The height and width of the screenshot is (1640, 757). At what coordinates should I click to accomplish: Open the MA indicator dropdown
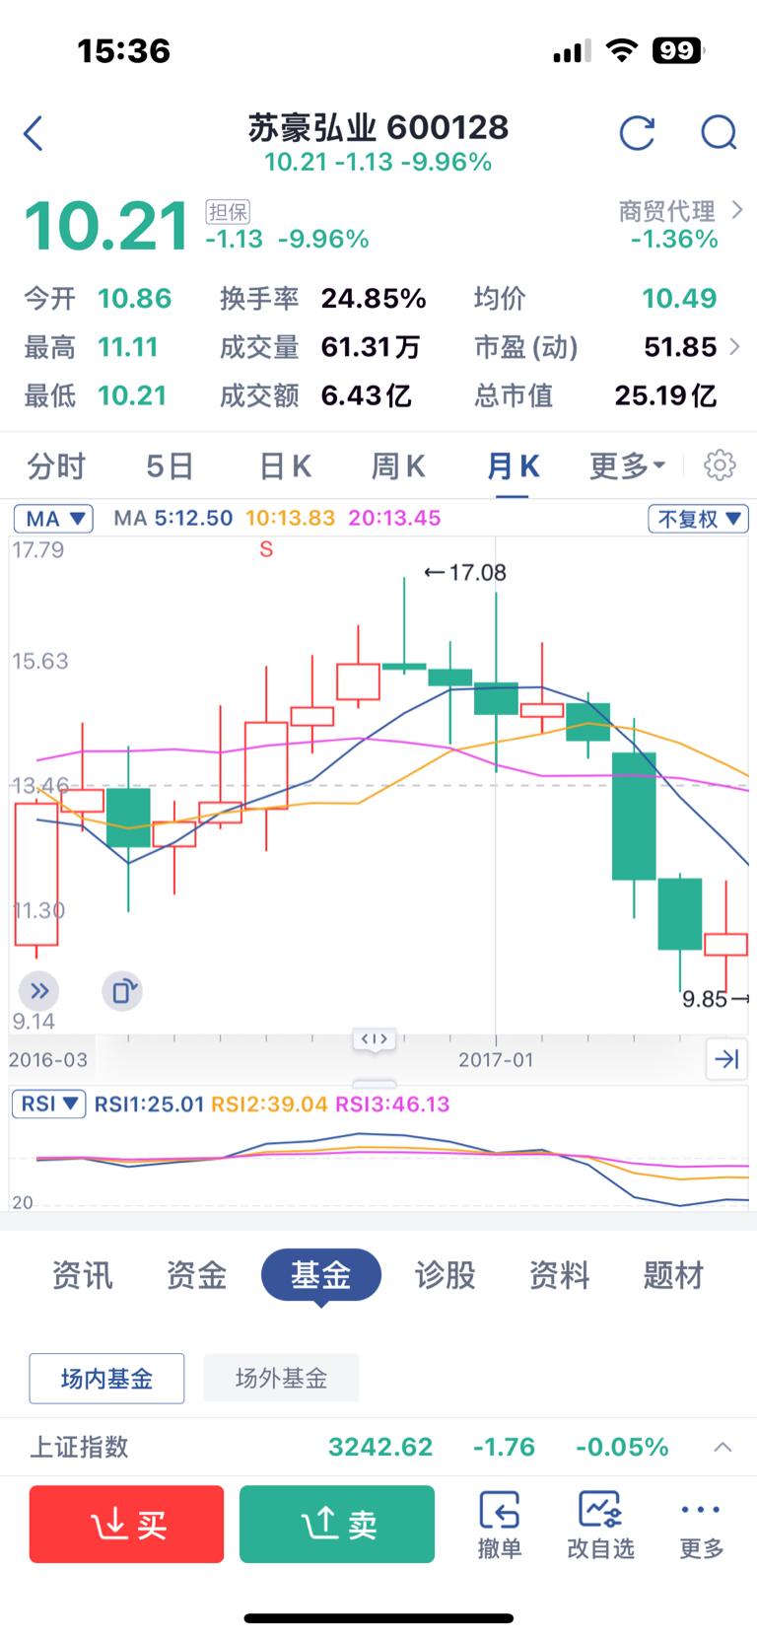point(53,519)
